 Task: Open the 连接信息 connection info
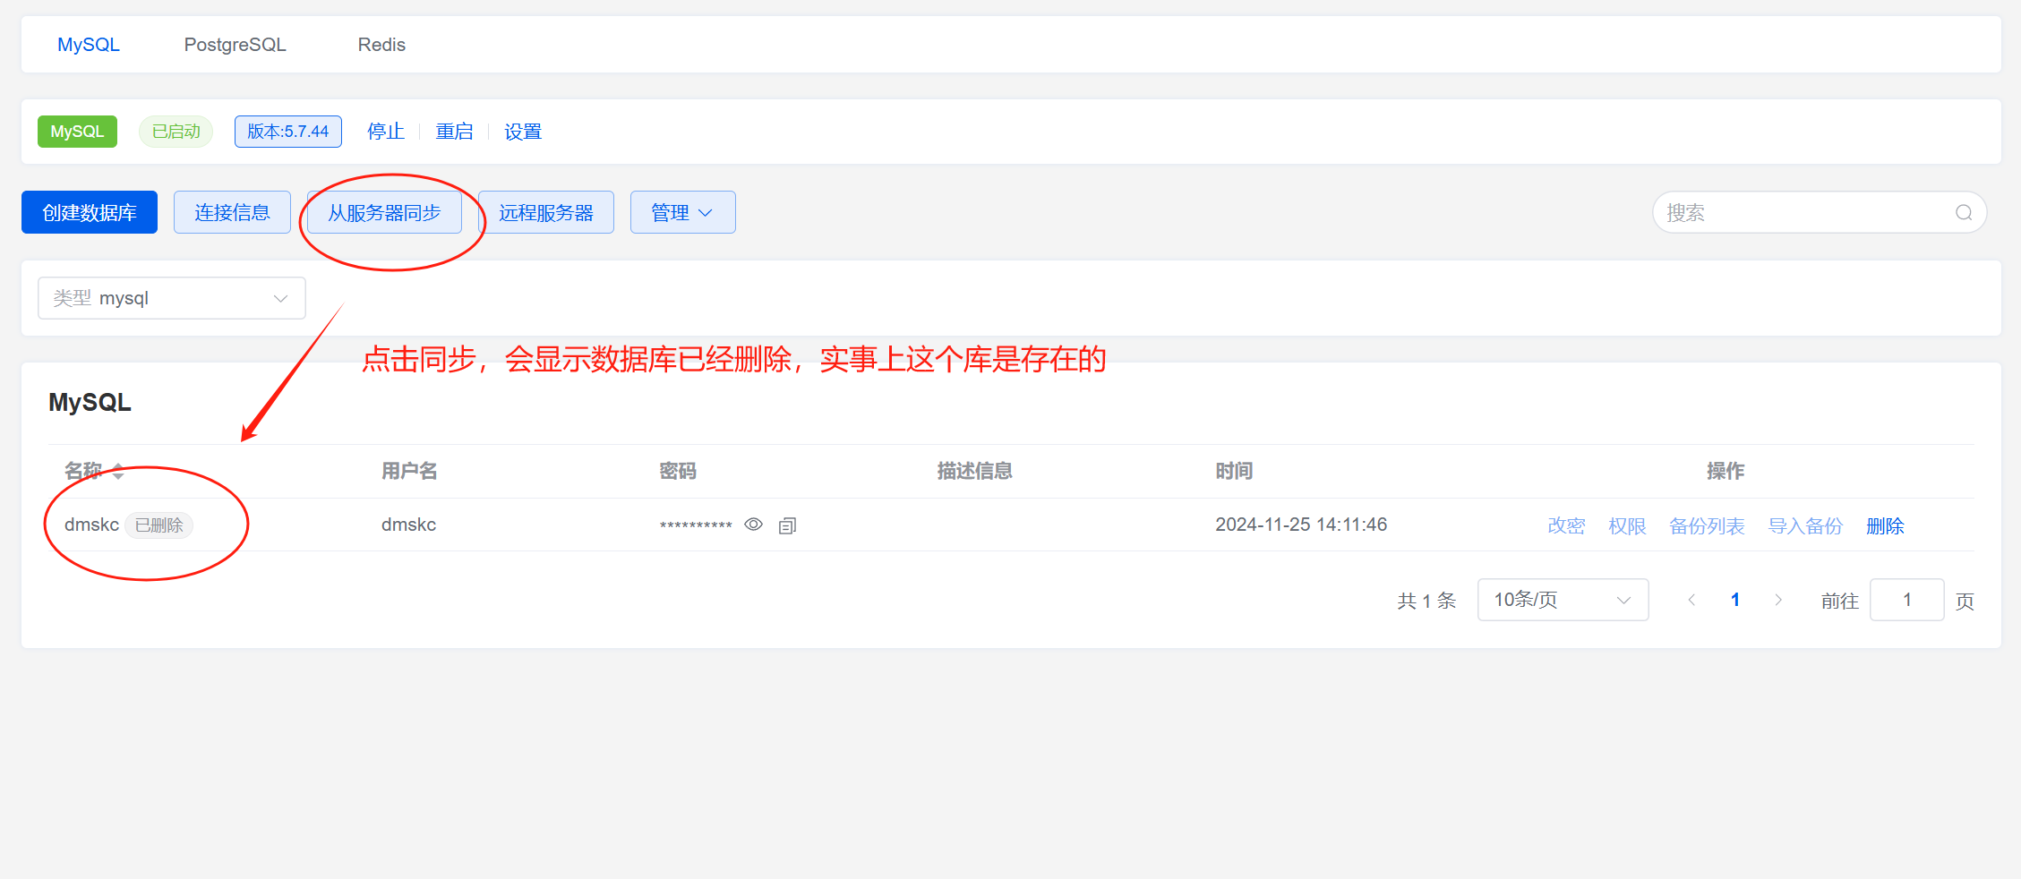click(232, 213)
